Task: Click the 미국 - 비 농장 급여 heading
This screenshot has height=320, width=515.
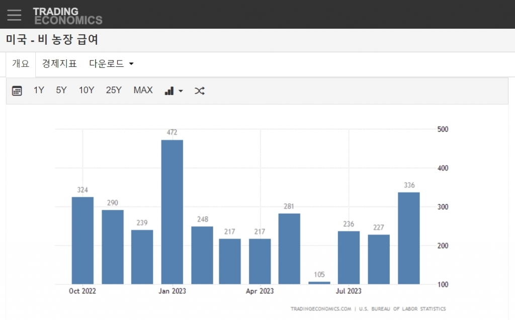Action: (52, 39)
